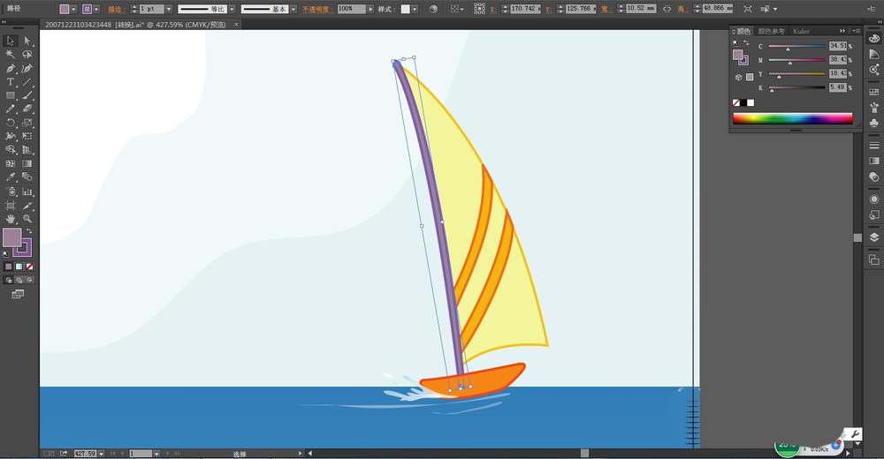The height and width of the screenshot is (459, 884).
Task: Open the Color Guide panel icon in dock
Action: coord(874,54)
